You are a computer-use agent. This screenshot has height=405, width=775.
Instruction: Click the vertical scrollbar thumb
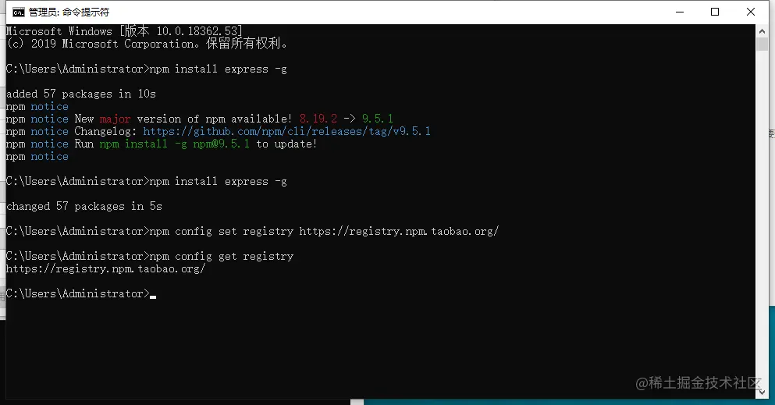click(762, 44)
